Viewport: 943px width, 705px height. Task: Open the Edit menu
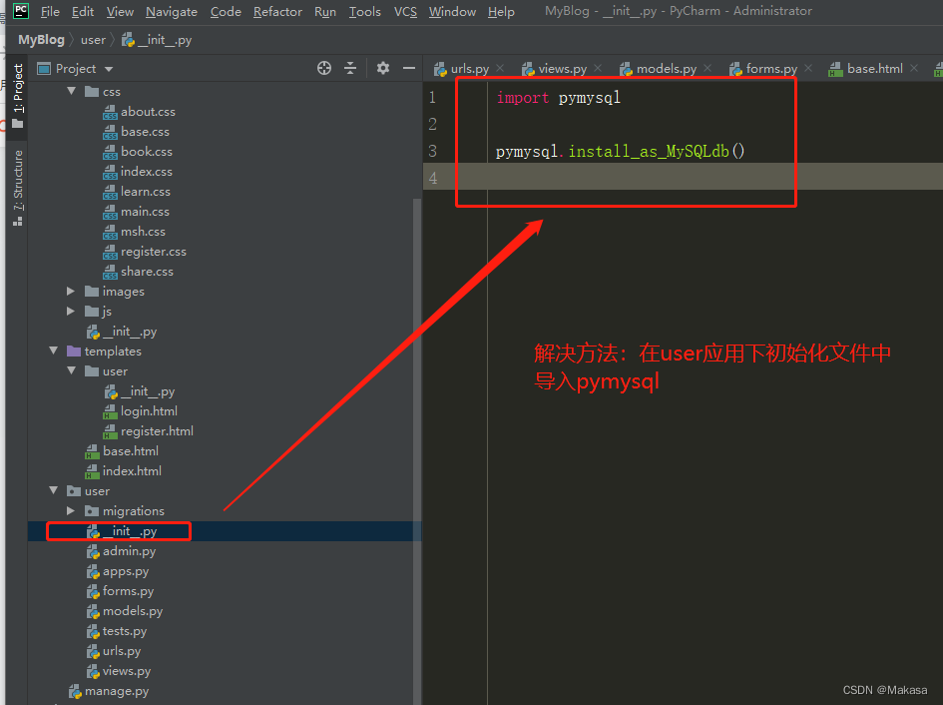[83, 11]
